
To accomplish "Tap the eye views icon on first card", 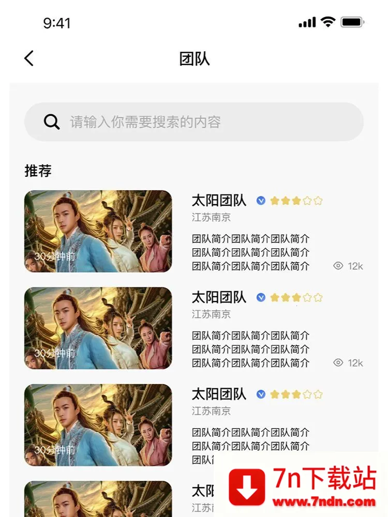I will point(338,266).
